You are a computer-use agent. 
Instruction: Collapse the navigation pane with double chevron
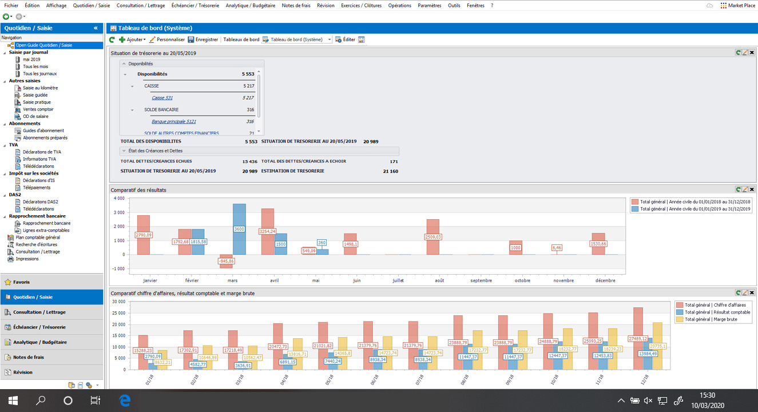click(x=96, y=28)
